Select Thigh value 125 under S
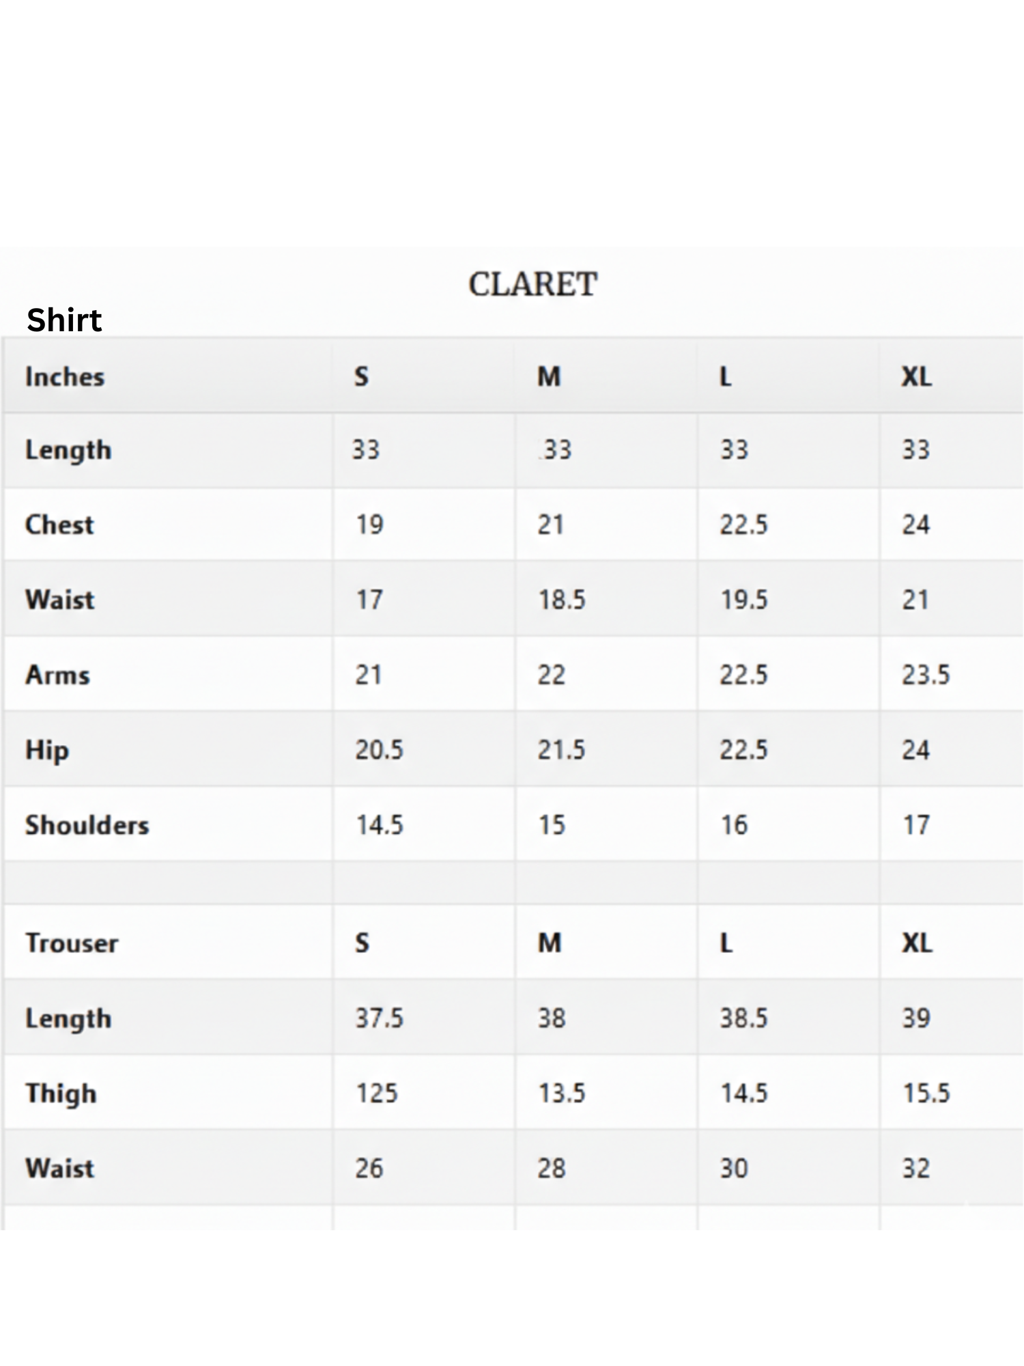This screenshot has width=1024, height=1366. [376, 1093]
